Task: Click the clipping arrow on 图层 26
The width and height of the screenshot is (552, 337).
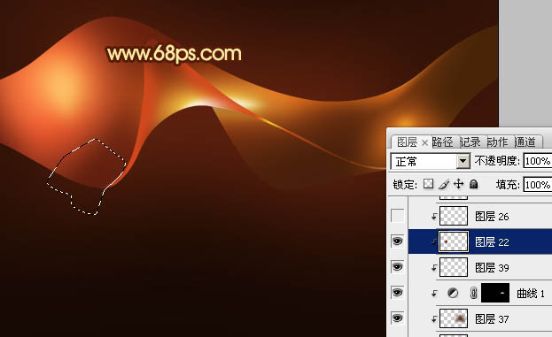Action: tap(434, 217)
